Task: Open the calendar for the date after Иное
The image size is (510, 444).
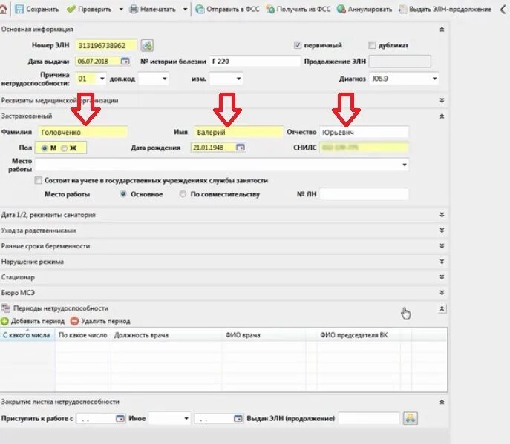Action: click(x=238, y=418)
